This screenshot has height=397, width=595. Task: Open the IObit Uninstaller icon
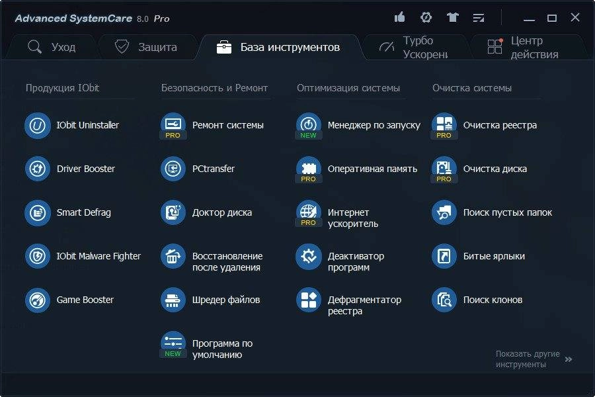tap(38, 125)
